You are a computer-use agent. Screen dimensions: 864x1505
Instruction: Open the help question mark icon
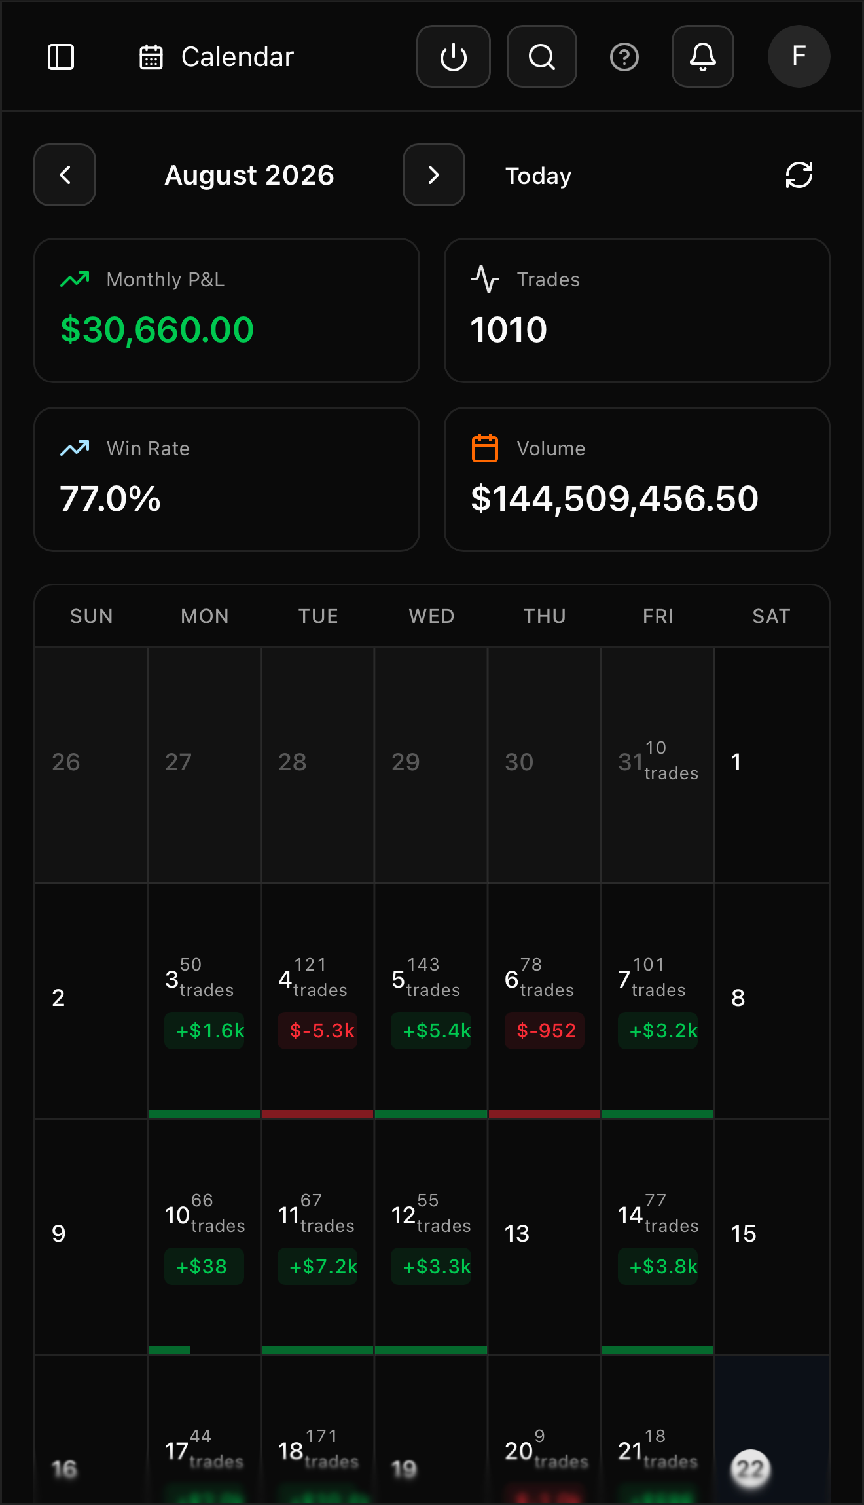[x=624, y=57]
